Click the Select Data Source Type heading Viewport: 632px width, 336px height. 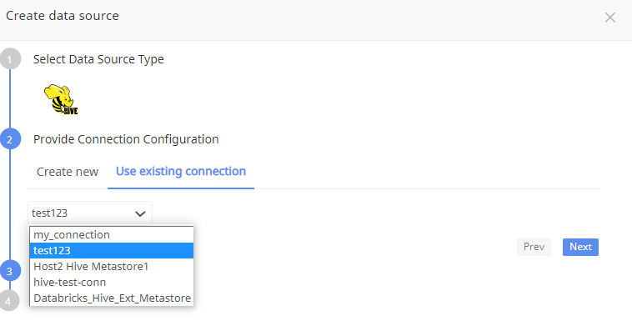pos(98,59)
